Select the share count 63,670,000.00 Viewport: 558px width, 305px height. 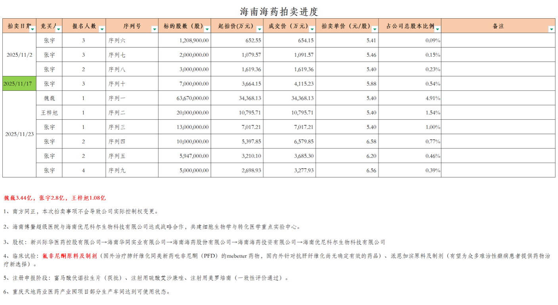[185, 98]
